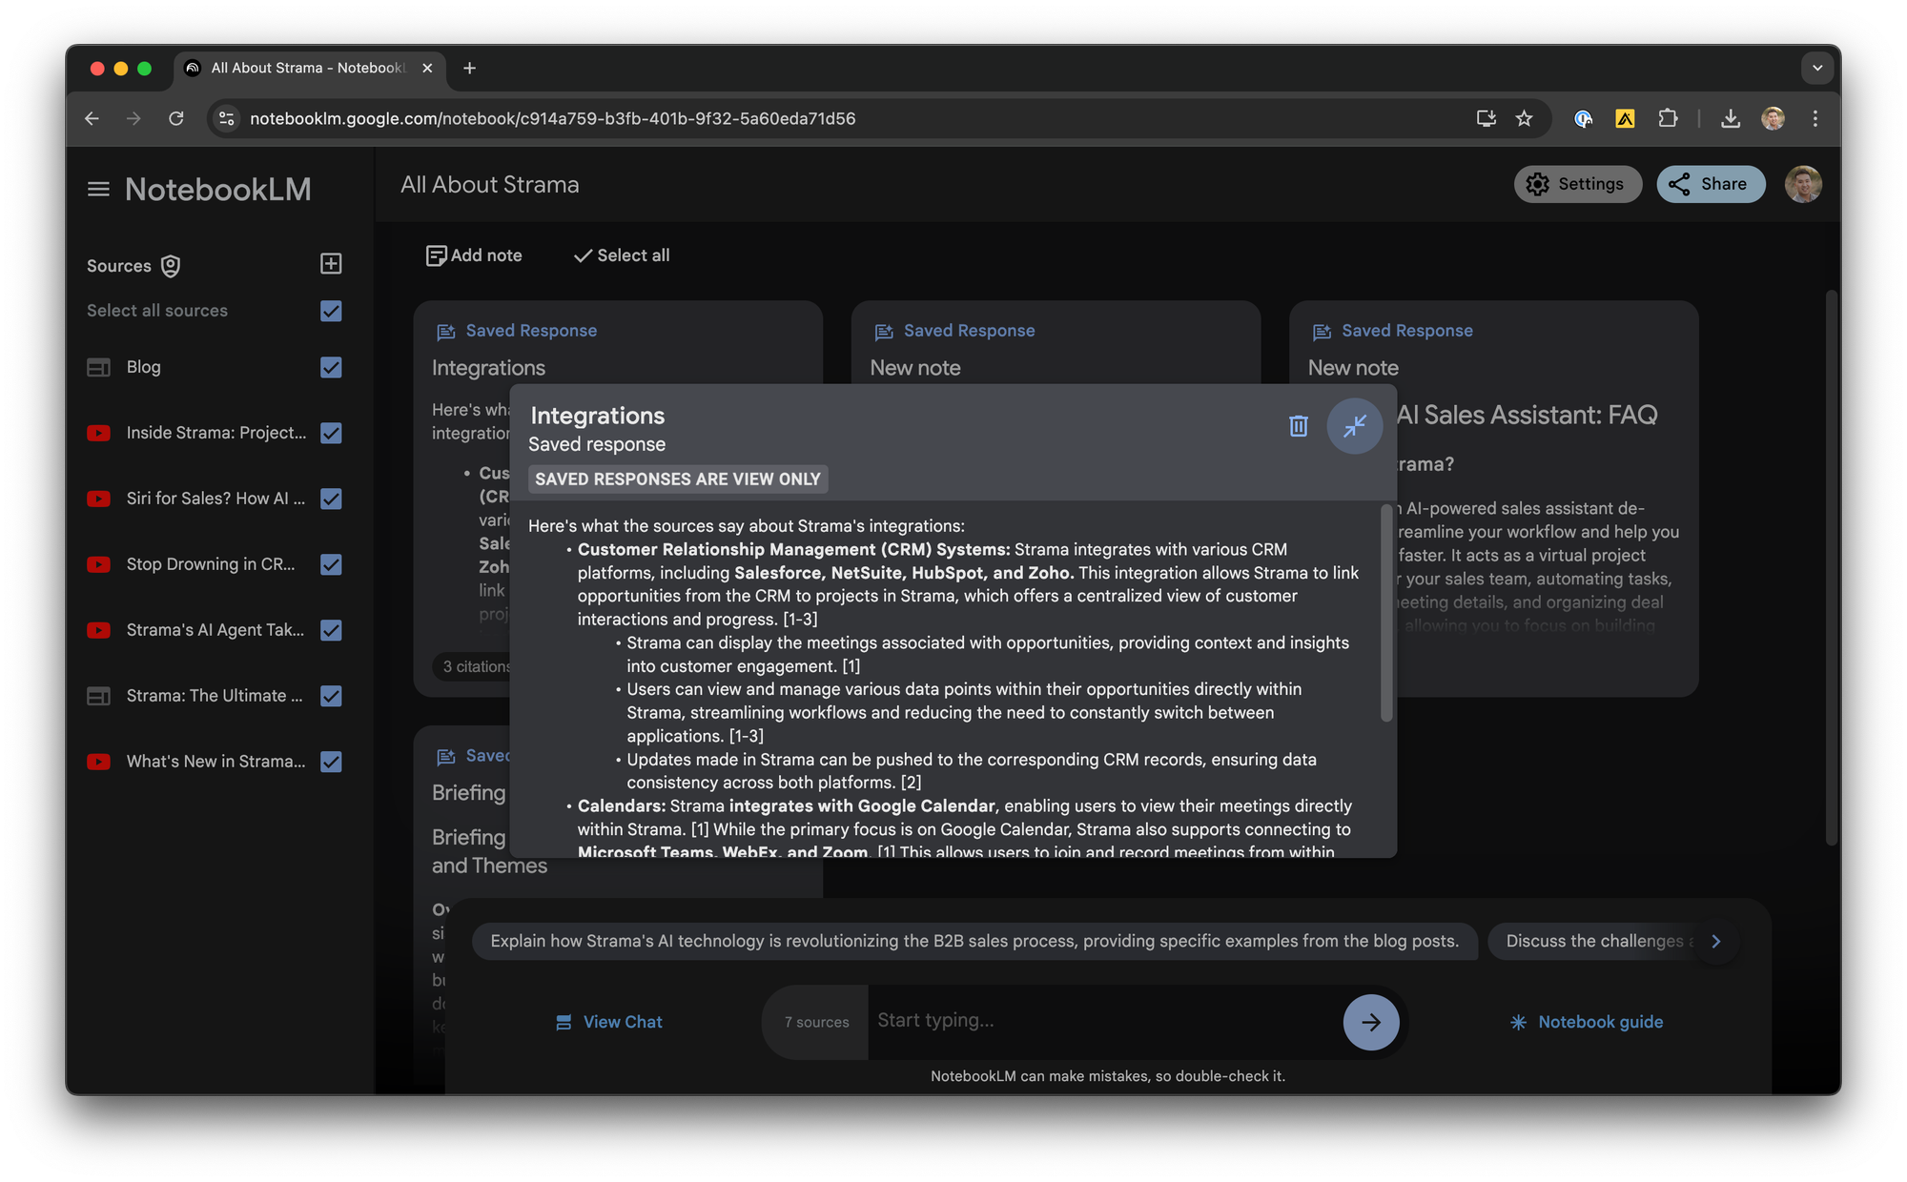
Task: Click the add source plus icon
Action: click(x=331, y=264)
